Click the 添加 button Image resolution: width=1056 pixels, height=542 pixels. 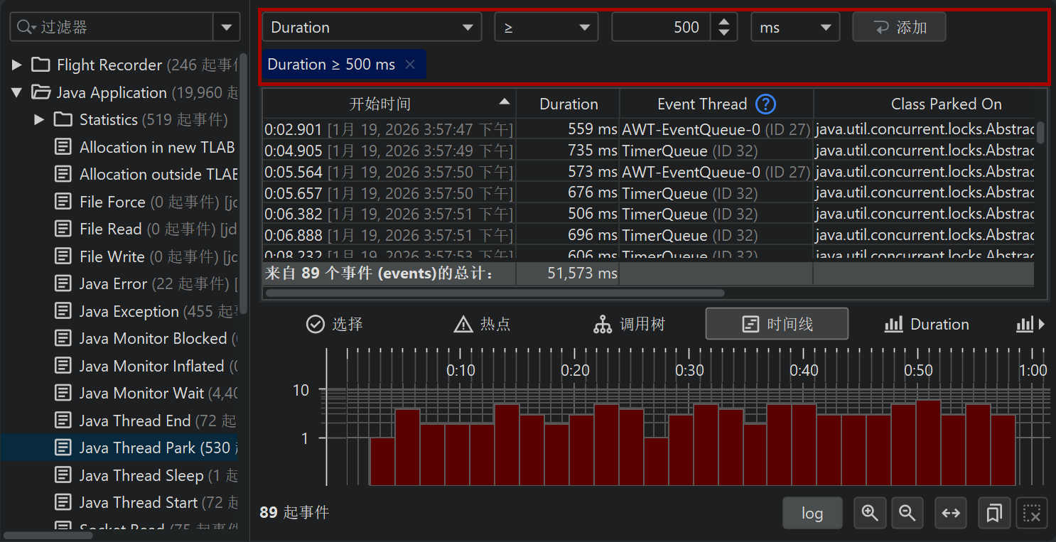(x=899, y=28)
